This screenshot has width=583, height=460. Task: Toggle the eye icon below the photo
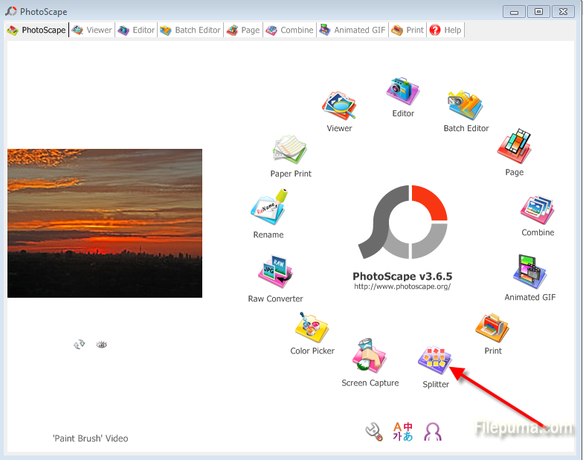click(x=101, y=345)
